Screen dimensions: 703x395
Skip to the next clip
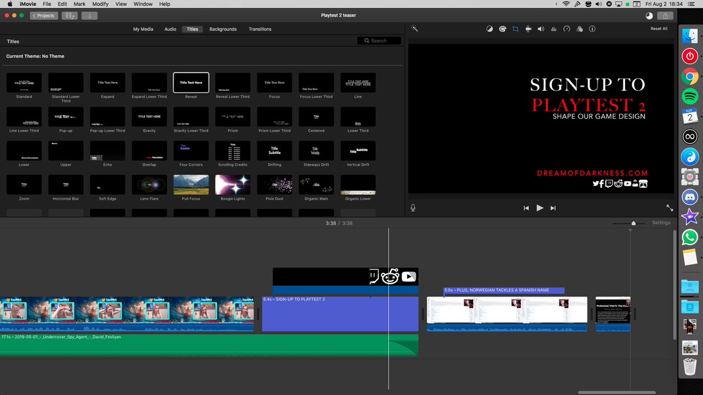pyautogui.click(x=553, y=208)
